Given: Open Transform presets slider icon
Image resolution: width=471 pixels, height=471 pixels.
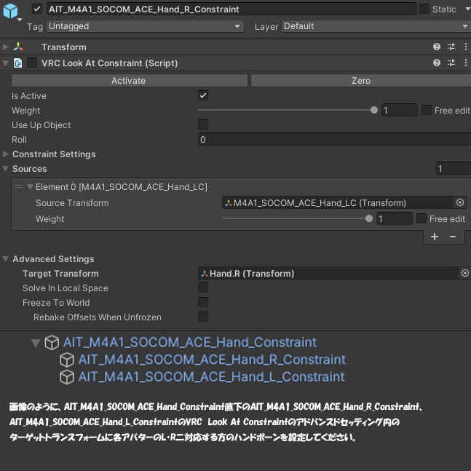Looking at the screenshot, I should (451, 47).
